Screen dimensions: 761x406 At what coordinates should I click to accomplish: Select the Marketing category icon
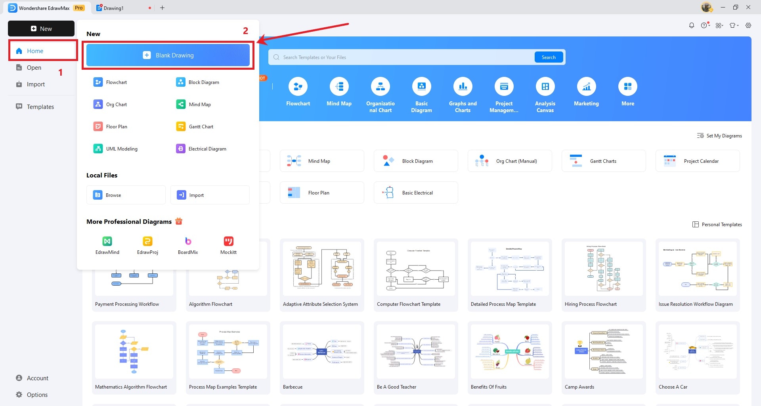(587, 86)
